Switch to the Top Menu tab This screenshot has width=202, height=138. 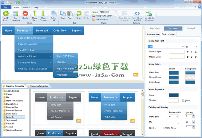pyautogui.click(x=155, y=28)
